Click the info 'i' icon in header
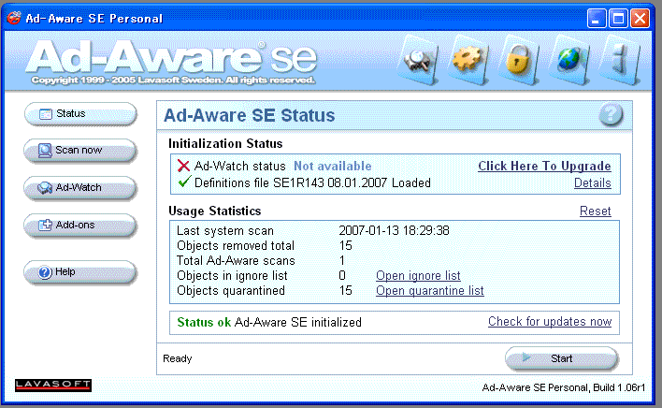 coord(619,61)
